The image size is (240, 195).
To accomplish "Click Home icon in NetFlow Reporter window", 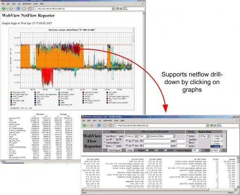I will click(30, 9).
